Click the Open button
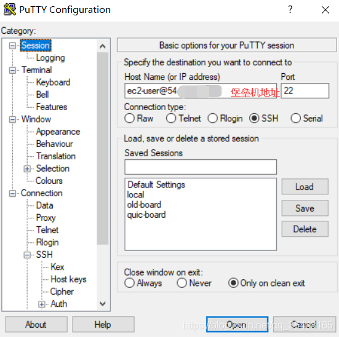 (x=237, y=325)
